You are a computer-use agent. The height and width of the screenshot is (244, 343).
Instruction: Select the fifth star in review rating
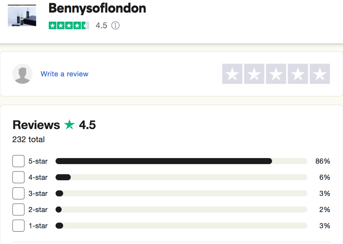pos(320,74)
